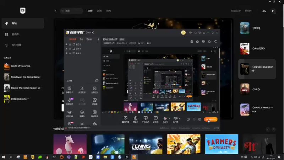Open the TV-shaped toolbox tool in third row
Image resolution: width=284 pixels, height=160 pixels.
[x=82, y=113]
